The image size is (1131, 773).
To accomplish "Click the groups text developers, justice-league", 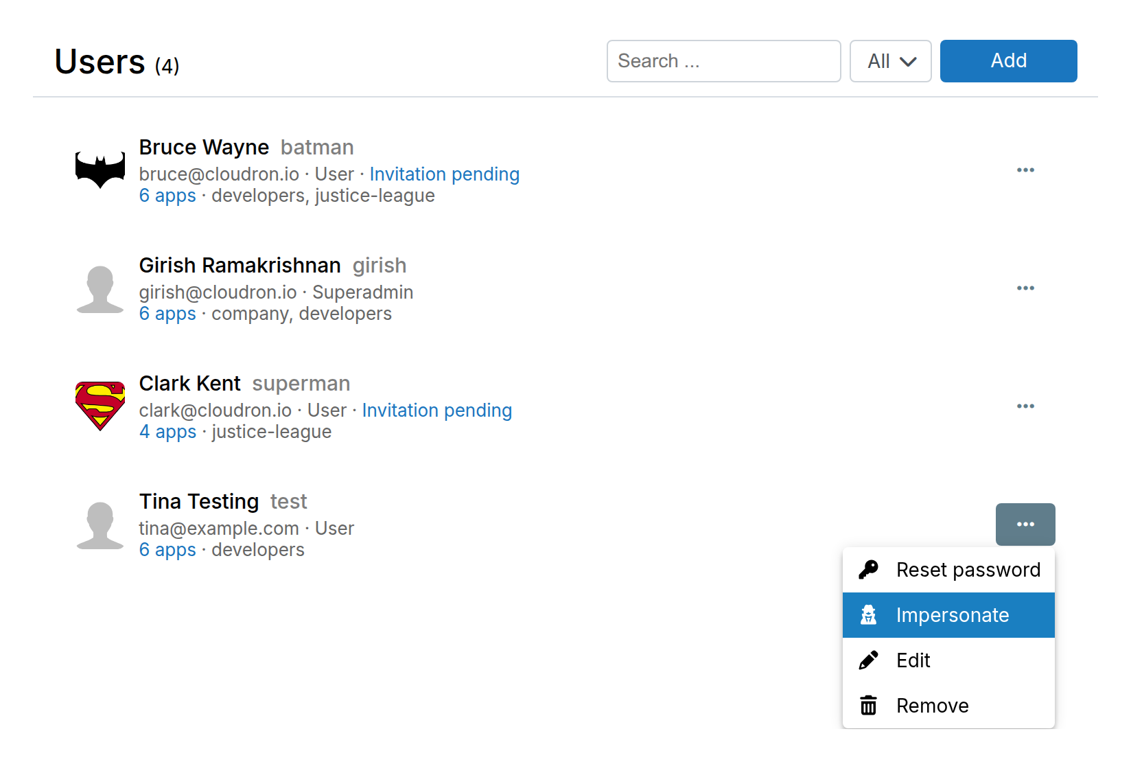I will pyautogui.click(x=323, y=196).
